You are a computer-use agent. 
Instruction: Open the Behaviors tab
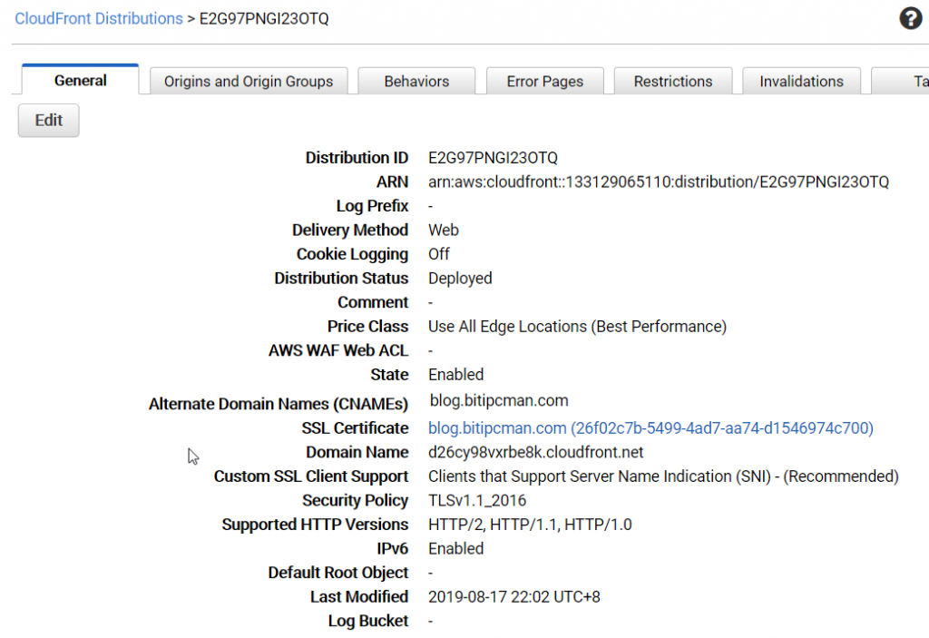[x=416, y=82]
